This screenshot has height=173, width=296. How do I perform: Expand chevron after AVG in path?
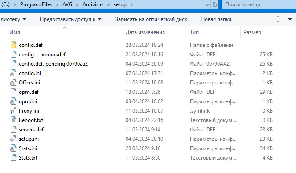[x=77, y=4]
